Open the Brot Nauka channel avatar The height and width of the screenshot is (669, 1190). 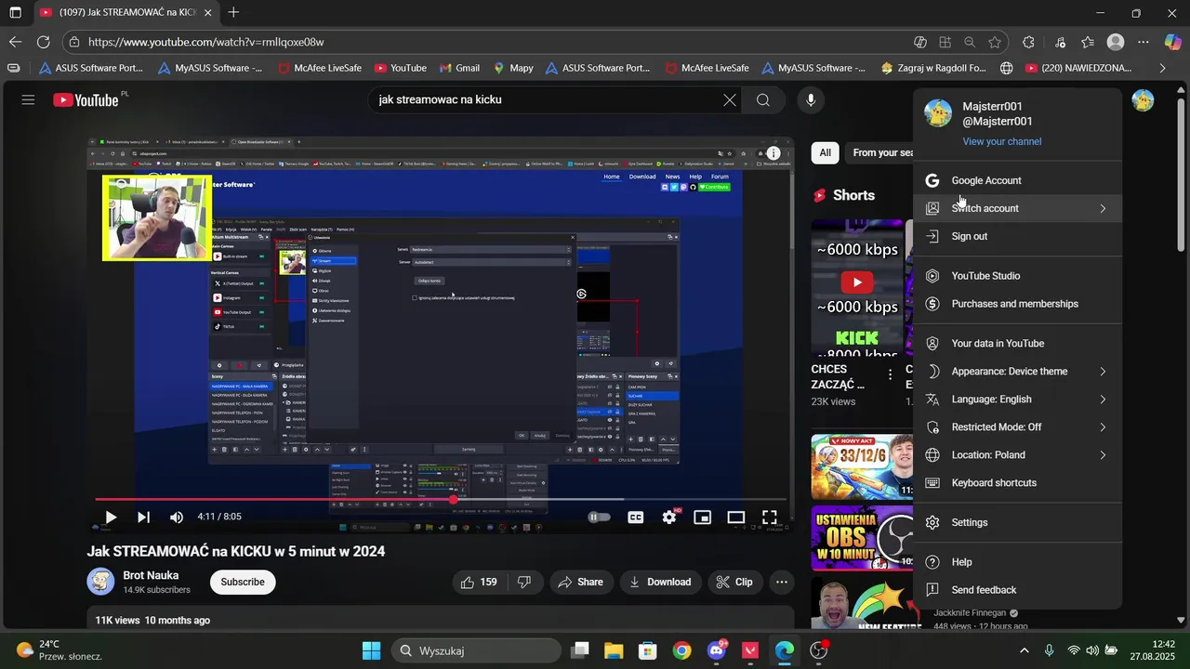(100, 582)
